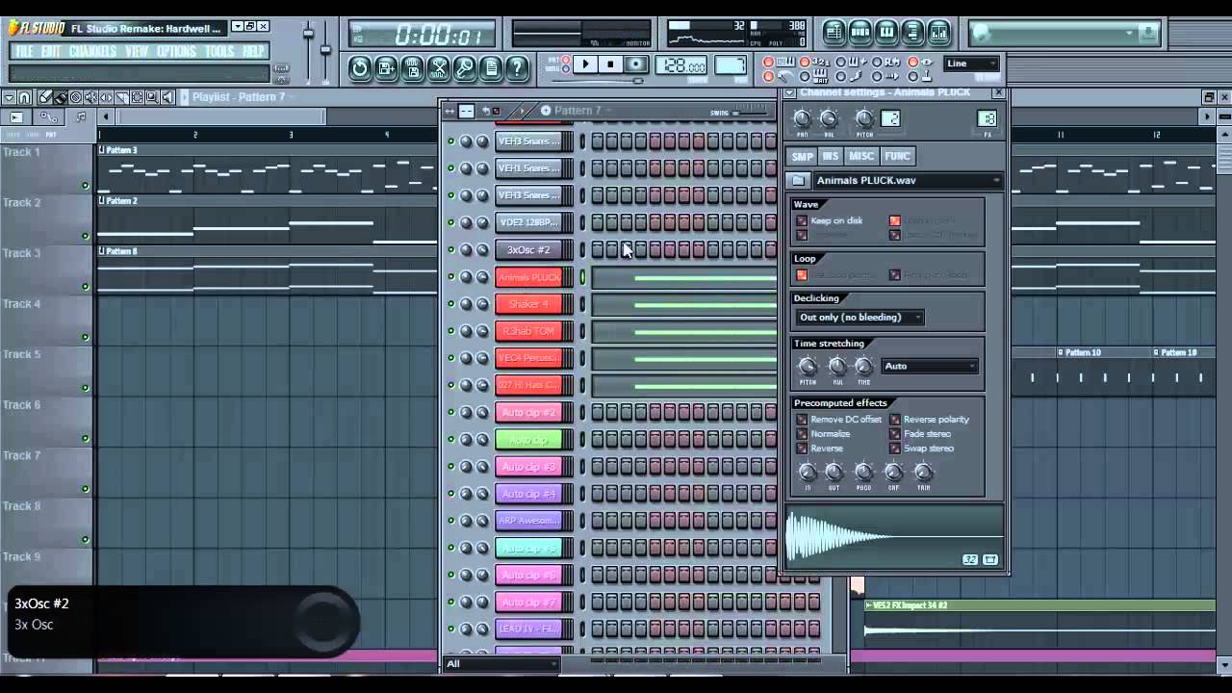Click the undo history round icon
Viewport: 1232px width, 693px height.
pyautogui.click(x=360, y=67)
